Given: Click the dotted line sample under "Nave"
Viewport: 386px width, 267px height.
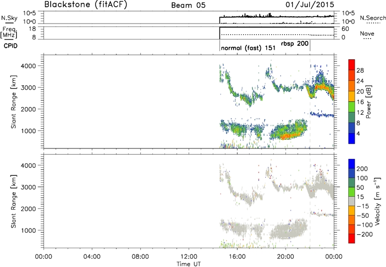Looking at the screenshot, I should coord(367,39).
